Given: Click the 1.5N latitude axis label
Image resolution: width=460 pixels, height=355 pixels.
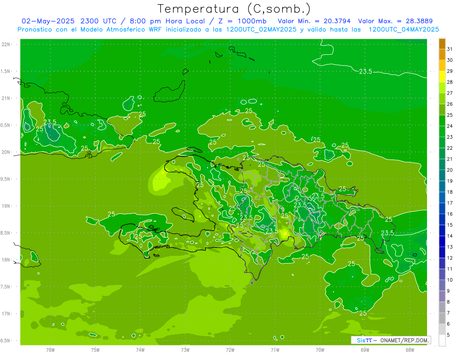Looking at the screenshot, I should [x=6, y=71].
